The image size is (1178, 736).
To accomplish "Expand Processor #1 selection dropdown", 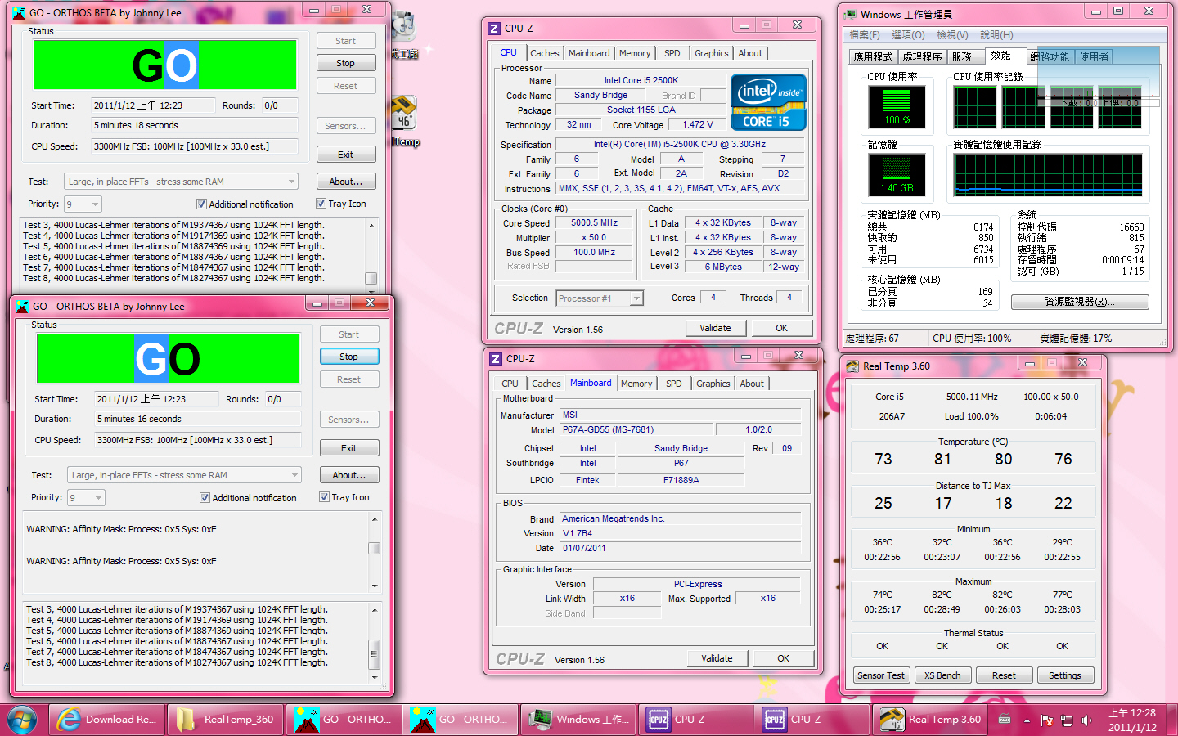I will (636, 298).
